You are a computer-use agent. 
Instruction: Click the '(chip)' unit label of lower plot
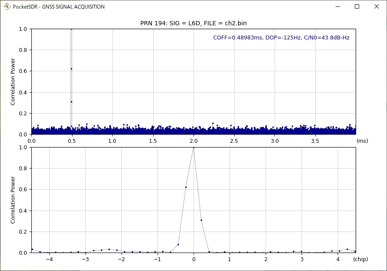point(360,259)
